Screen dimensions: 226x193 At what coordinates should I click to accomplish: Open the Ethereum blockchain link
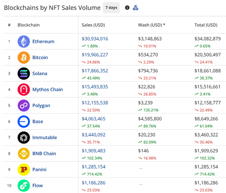pyautogui.click(x=43, y=41)
